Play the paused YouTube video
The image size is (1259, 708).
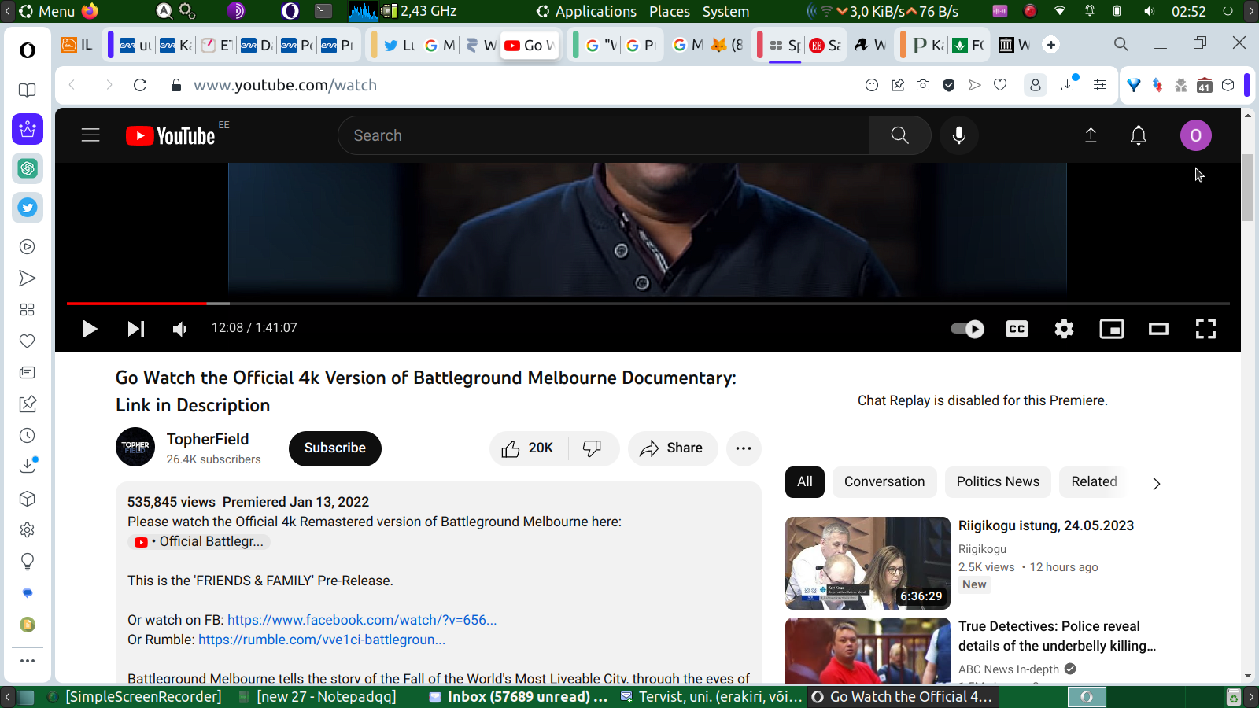point(90,329)
